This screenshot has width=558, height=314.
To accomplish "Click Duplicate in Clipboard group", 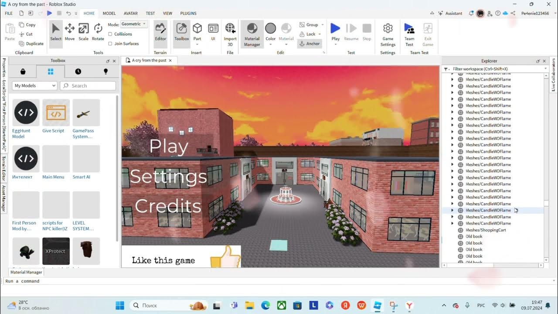I will (31, 44).
